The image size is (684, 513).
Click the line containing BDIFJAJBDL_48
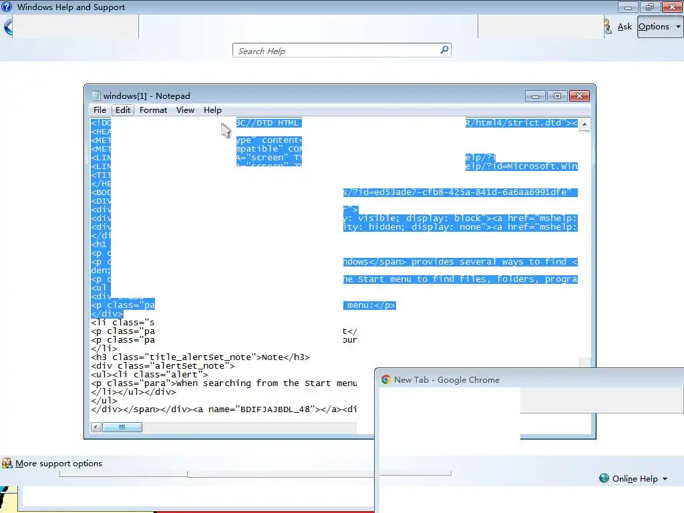click(x=224, y=409)
